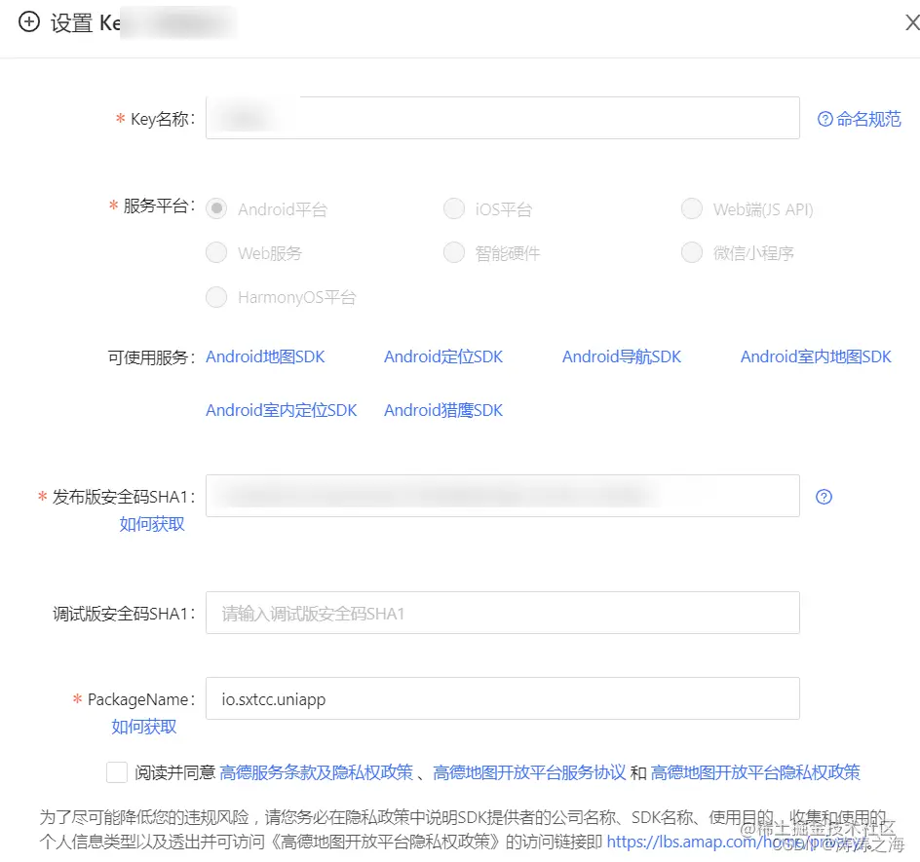The width and height of the screenshot is (920, 862).
Task: Click the PackageName input showing io.sxtcc.uniapp
Action: pos(502,698)
